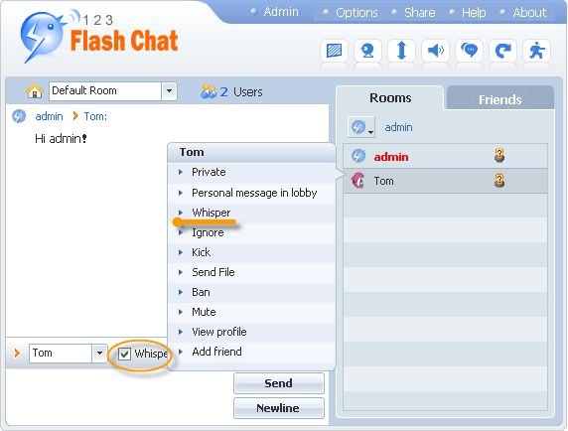Click the speech bubble chat icon
568x431 pixels.
(x=469, y=51)
